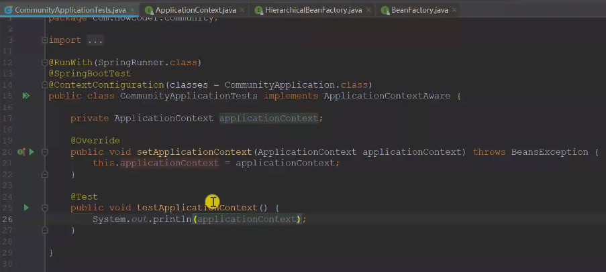Image resolution: width=606 pixels, height=272 pixels.
Task: Close the ApplicationContext.java tab
Action: click(x=242, y=10)
